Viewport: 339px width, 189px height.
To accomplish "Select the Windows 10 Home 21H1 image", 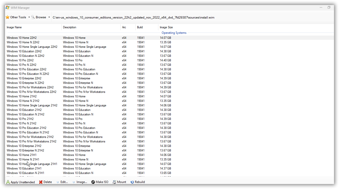I will click(x=22, y=155).
